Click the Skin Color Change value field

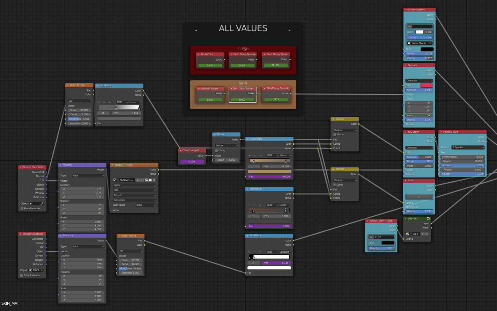coord(243,99)
